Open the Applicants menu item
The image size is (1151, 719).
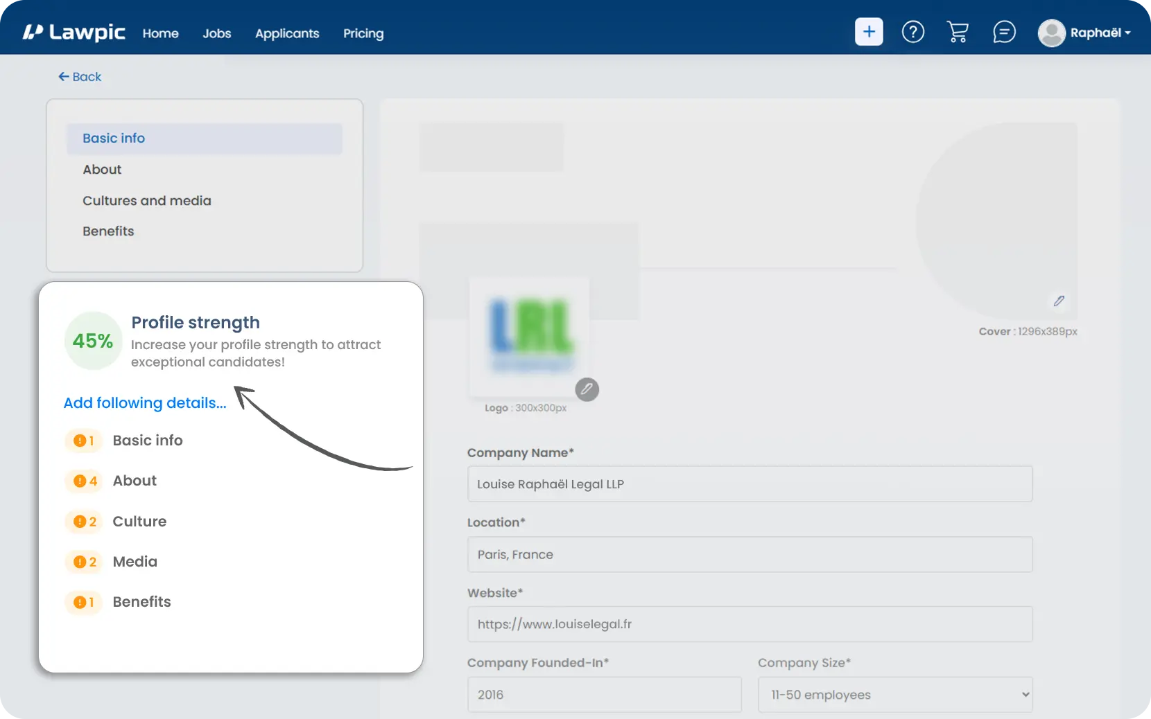coord(287,33)
